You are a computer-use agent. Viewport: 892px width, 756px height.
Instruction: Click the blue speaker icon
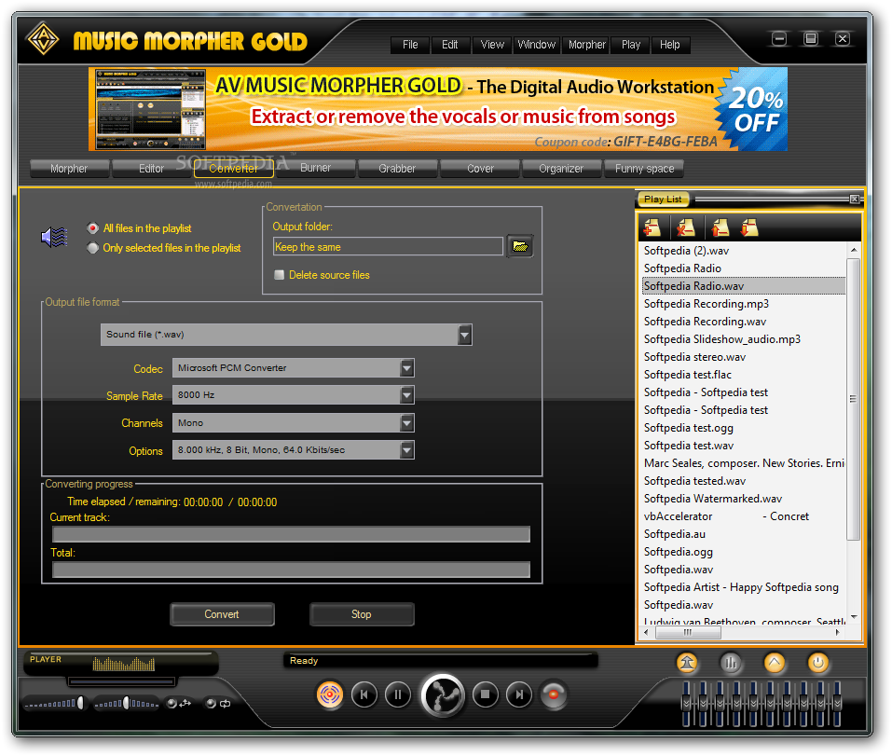(55, 237)
